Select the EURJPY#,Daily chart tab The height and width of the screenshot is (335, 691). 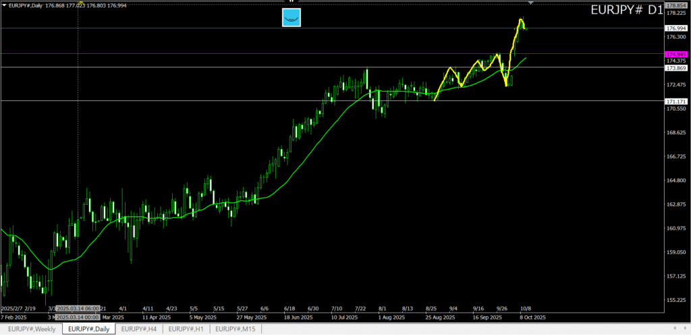[x=88, y=329]
